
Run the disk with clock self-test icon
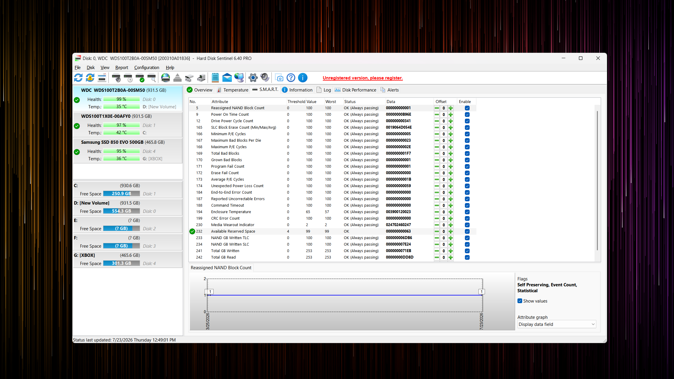[x=128, y=78]
